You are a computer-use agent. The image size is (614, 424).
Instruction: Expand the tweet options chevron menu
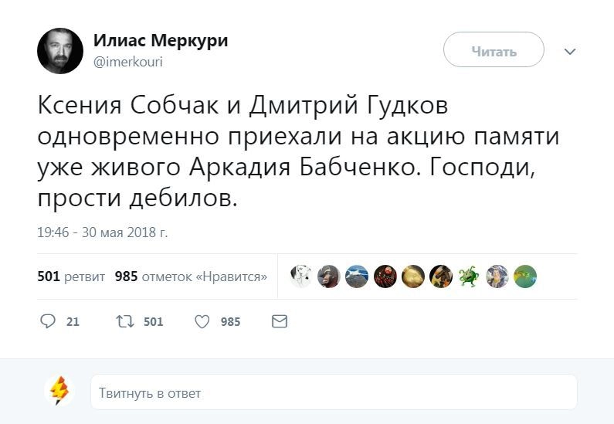tap(570, 52)
